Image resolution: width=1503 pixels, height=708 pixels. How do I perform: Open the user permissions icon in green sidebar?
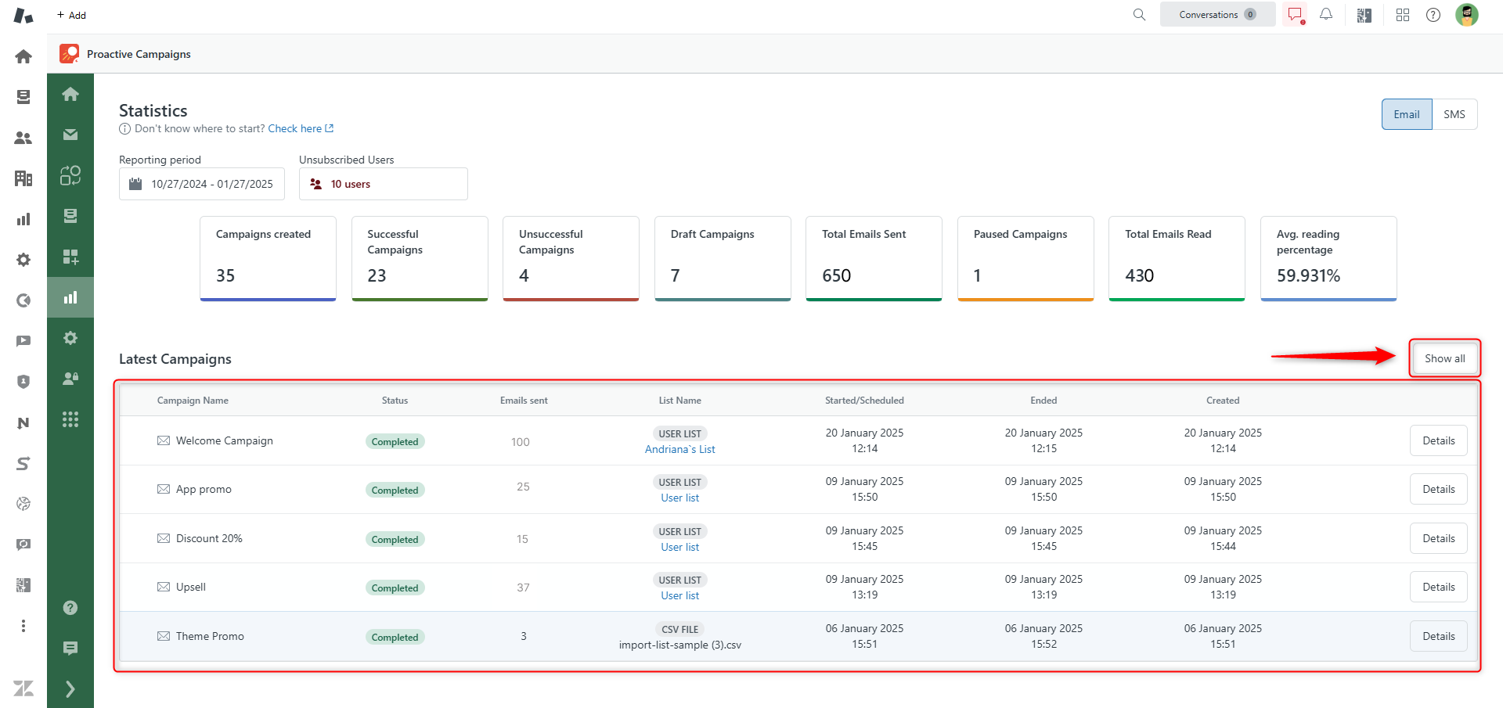(x=70, y=379)
